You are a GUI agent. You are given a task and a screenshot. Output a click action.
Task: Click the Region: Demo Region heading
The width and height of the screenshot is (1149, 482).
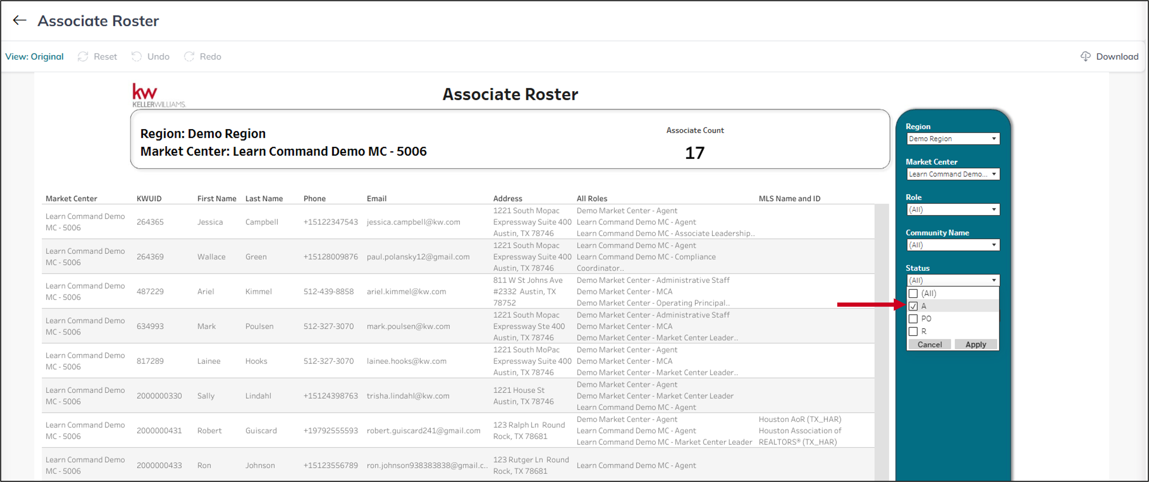(203, 134)
